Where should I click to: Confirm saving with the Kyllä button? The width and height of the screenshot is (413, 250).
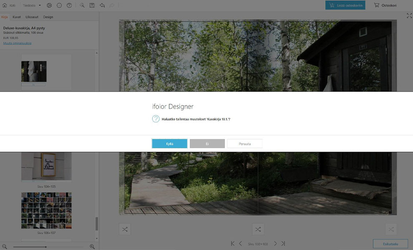[169, 144]
